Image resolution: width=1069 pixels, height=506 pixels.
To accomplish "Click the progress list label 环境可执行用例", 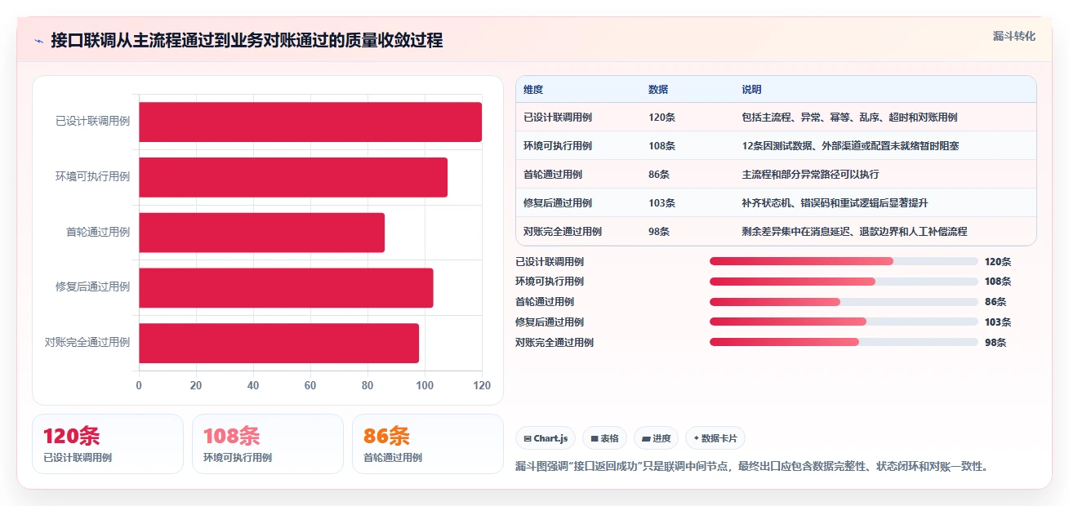I will pos(550,282).
